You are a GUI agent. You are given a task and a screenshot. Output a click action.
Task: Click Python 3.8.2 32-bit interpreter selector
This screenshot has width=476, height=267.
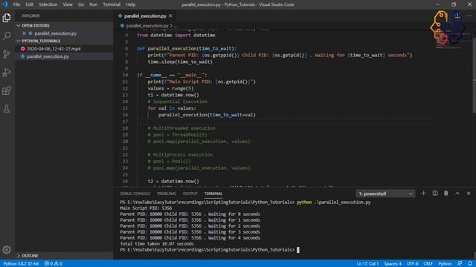coord(21,264)
